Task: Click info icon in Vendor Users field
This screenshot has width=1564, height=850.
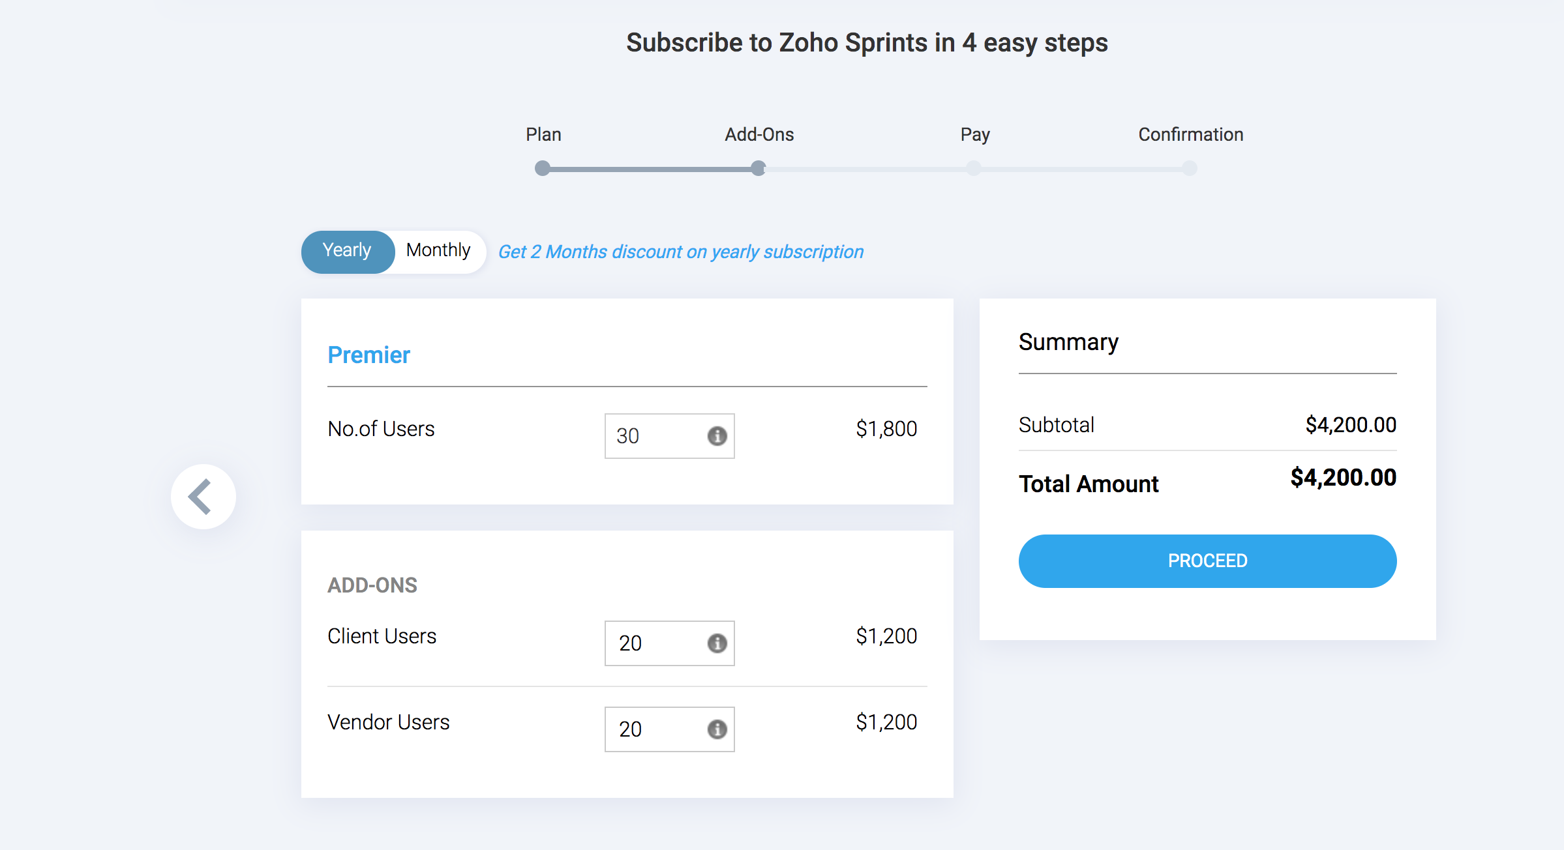Action: point(717,729)
